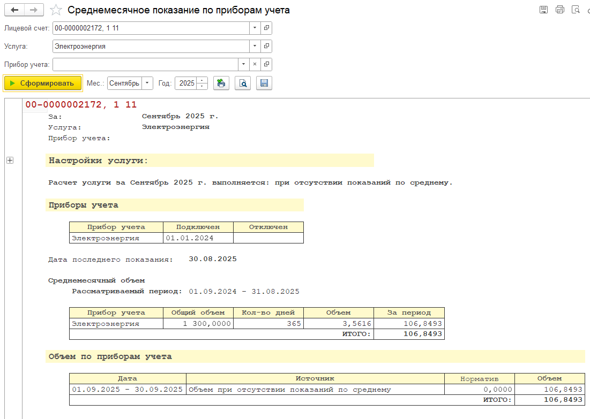
Task: Increase the year value using up arrow
Action: pos(202,80)
